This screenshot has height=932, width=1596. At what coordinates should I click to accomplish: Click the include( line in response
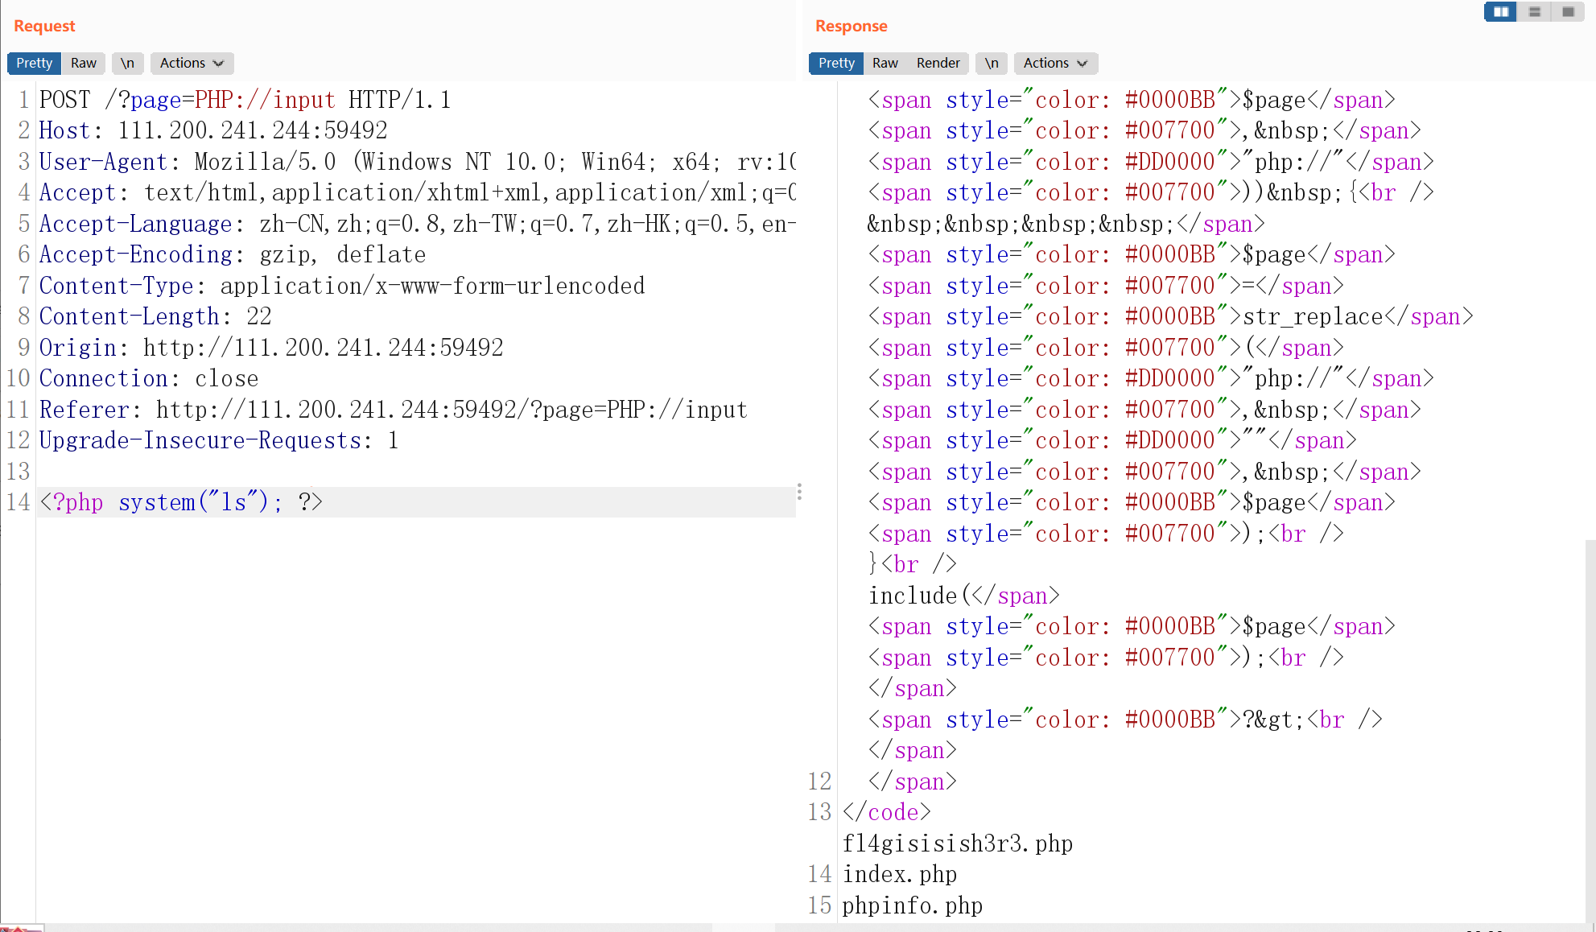pos(964,596)
